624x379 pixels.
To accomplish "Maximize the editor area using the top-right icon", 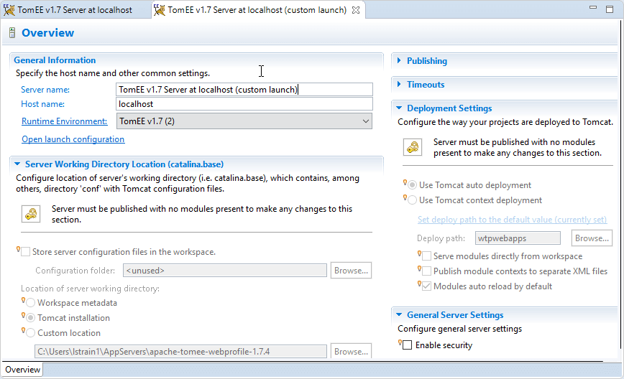I will [x=610, y=9].
